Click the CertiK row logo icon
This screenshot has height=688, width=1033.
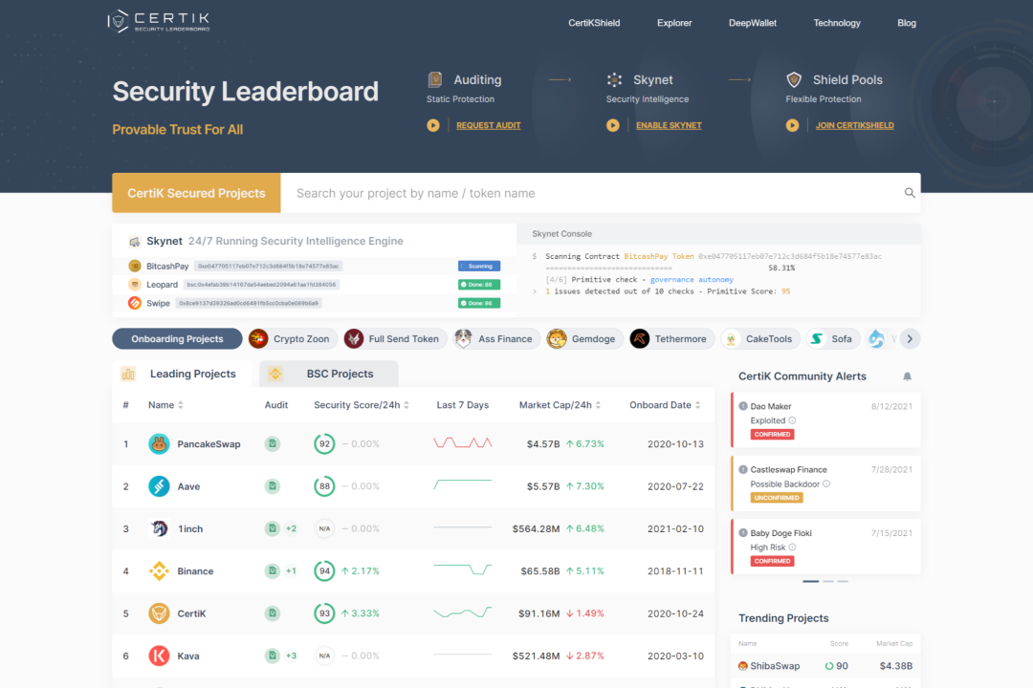(x=159, y=613)
